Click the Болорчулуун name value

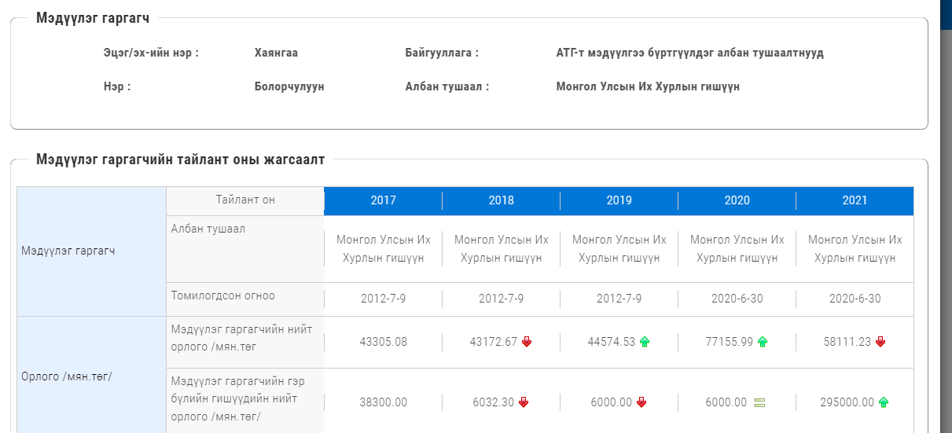289,86
